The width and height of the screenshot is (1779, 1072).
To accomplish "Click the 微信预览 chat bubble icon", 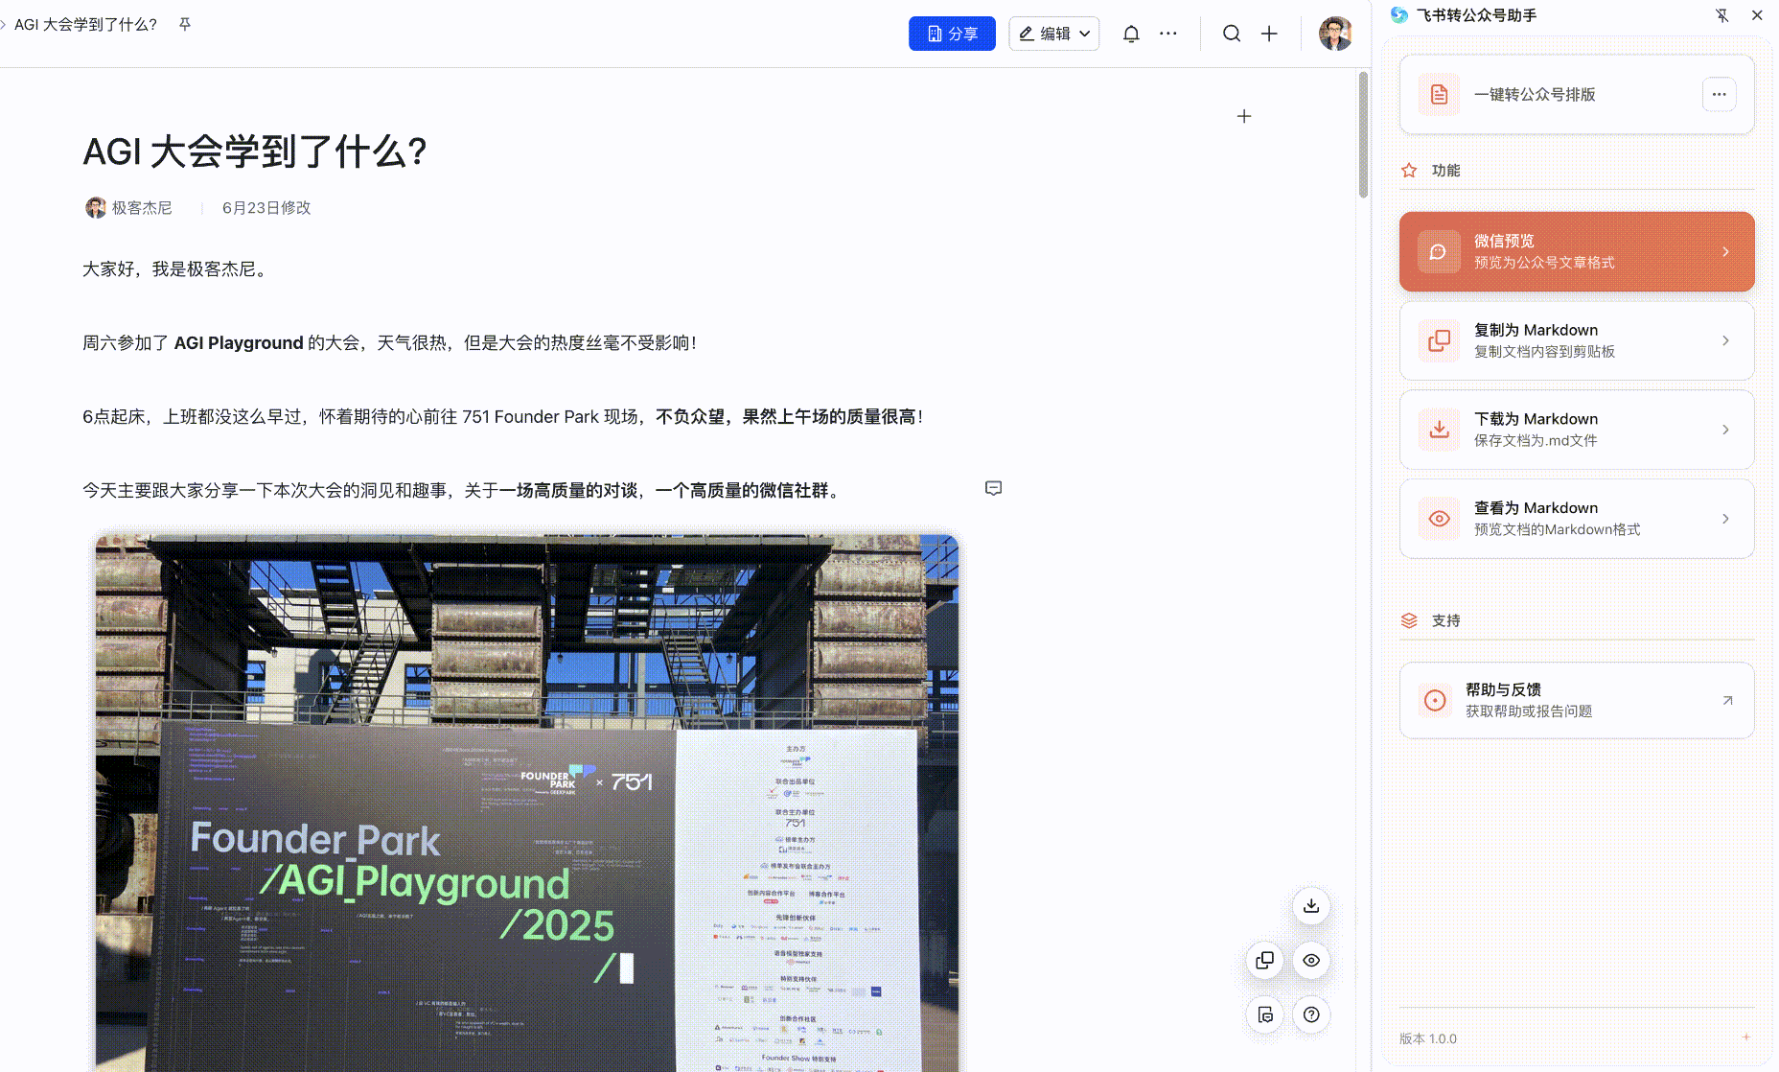I will tap(1439, 251).
